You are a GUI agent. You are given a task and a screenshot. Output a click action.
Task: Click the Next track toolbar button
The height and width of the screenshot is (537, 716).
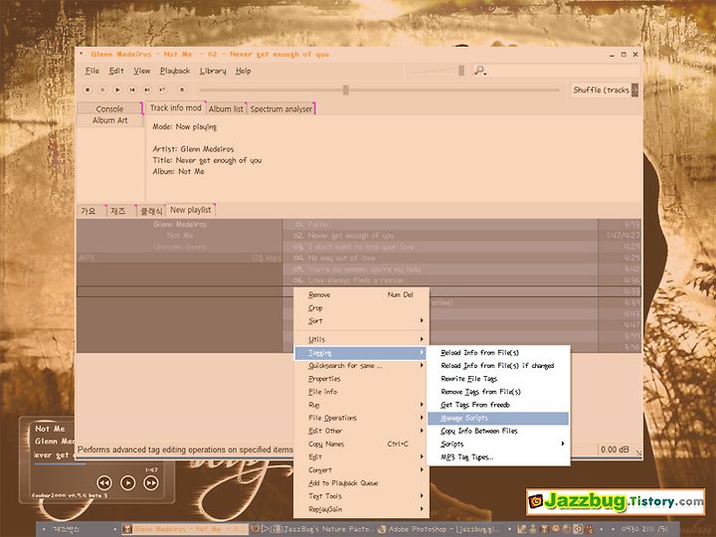[x=147, y=89]
